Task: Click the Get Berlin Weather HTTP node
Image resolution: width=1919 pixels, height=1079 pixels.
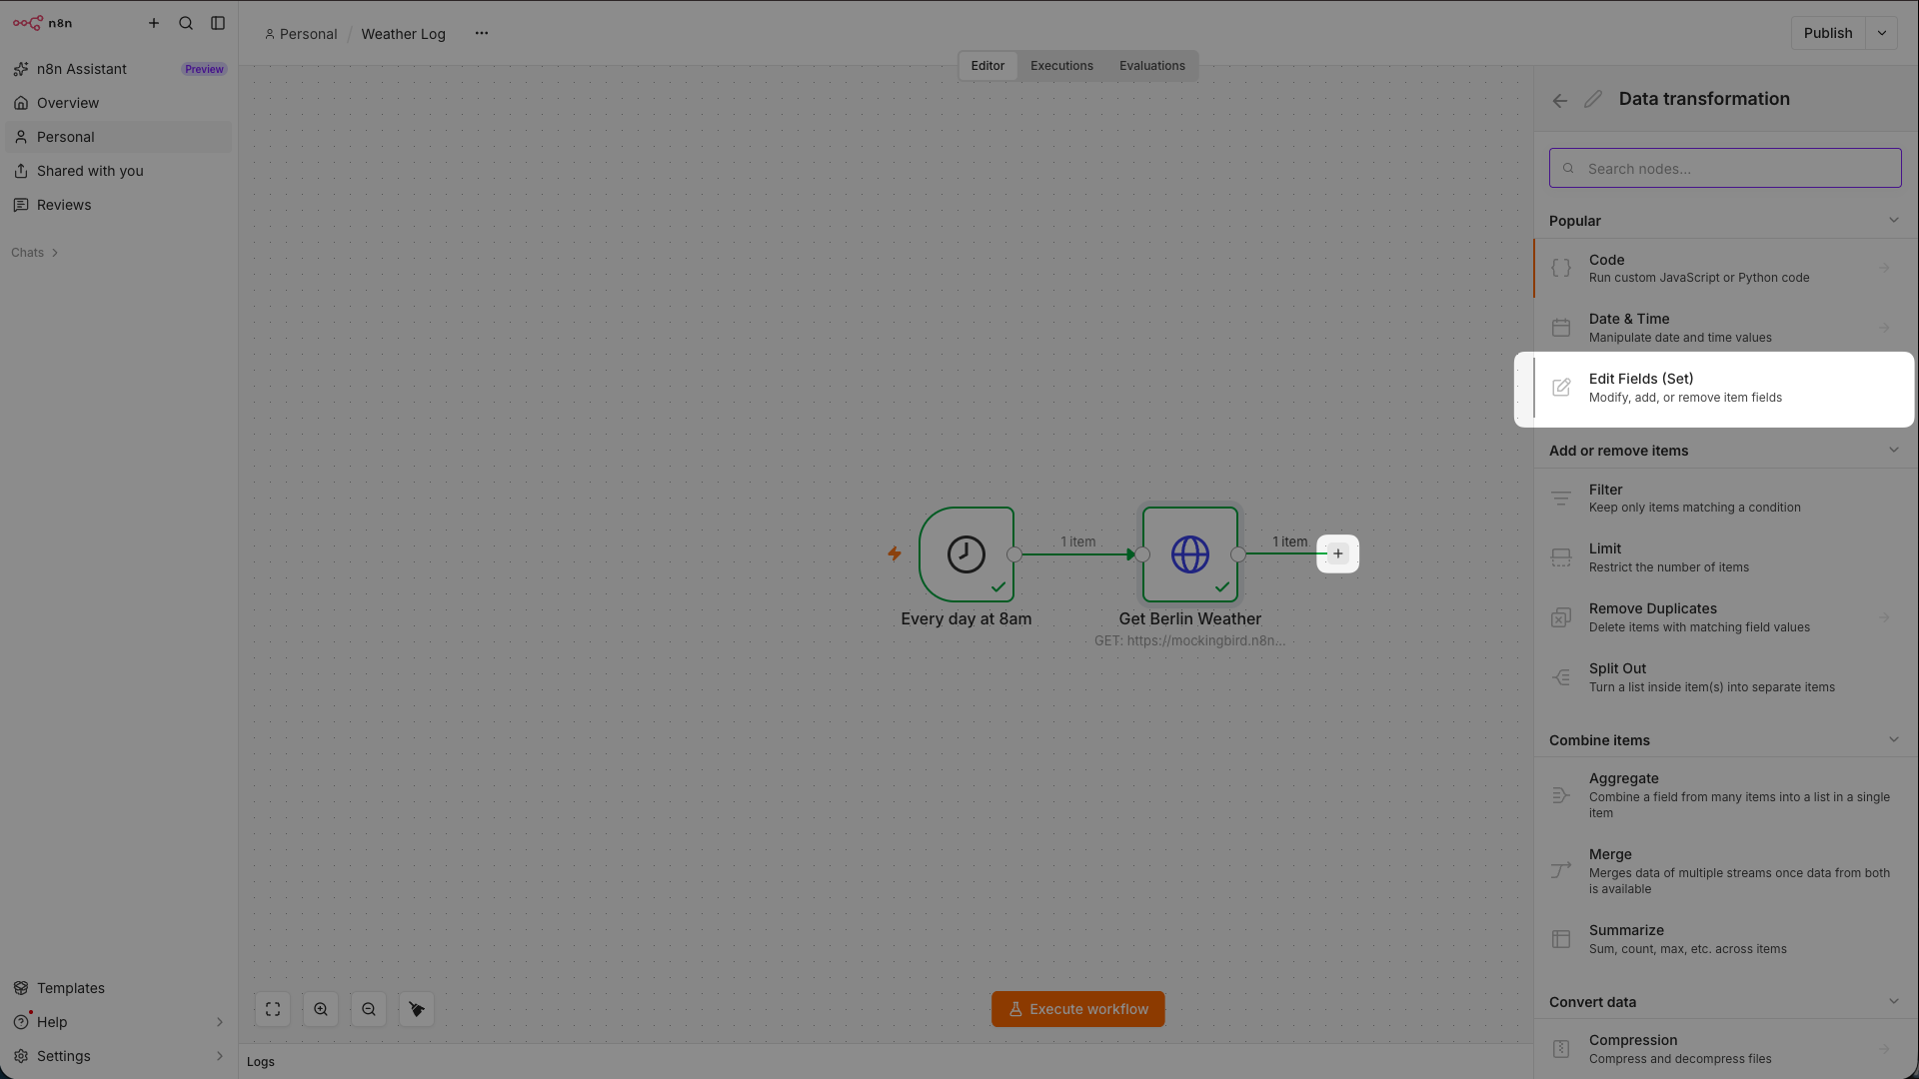Action: coord(1190,554)
